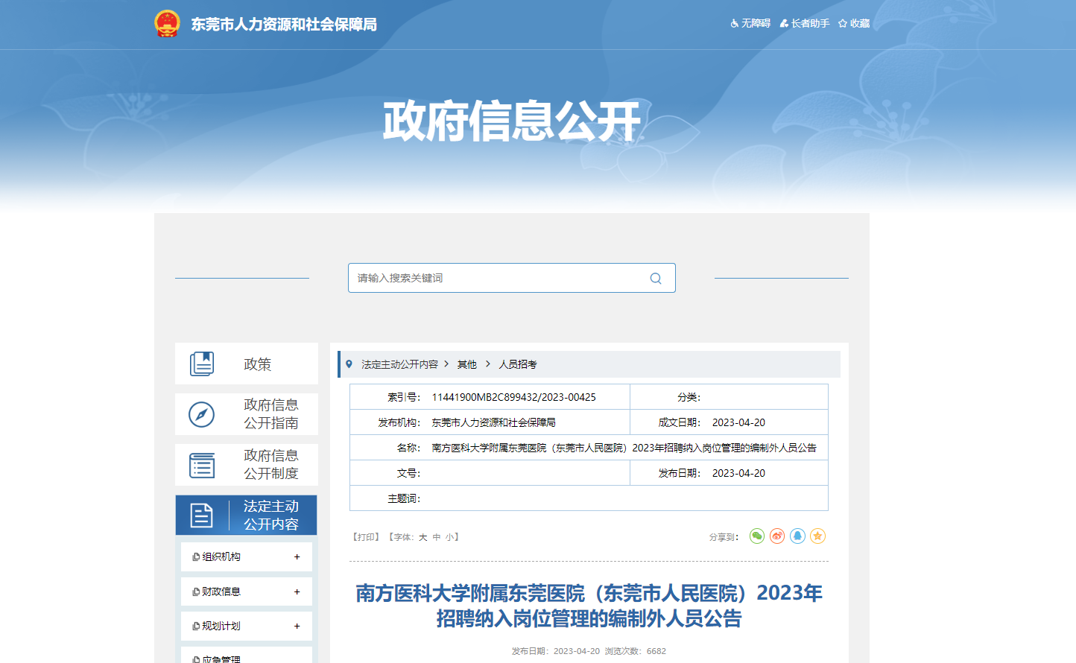The image size is (1076, 663).
Task: Click the search magnifier icon
Action: coord(656,278)
